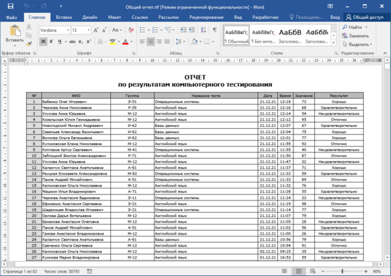Apply strikethrough text formatting

(x=72, y=41)
